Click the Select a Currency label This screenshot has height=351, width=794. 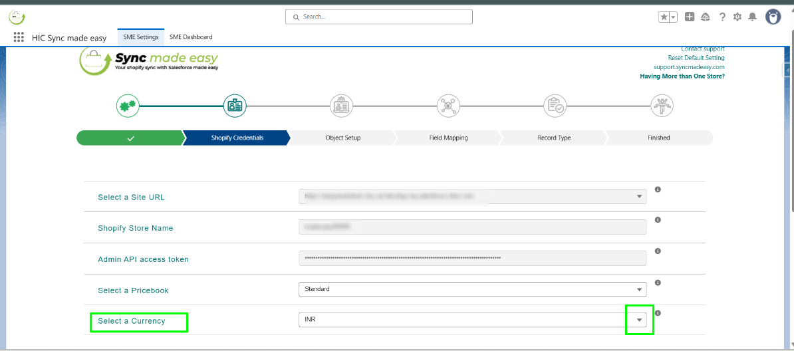click(x=132, y=321)
